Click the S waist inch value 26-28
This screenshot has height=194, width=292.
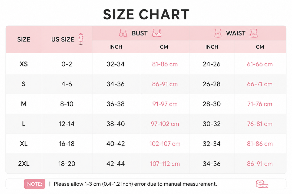coord(211,84)
